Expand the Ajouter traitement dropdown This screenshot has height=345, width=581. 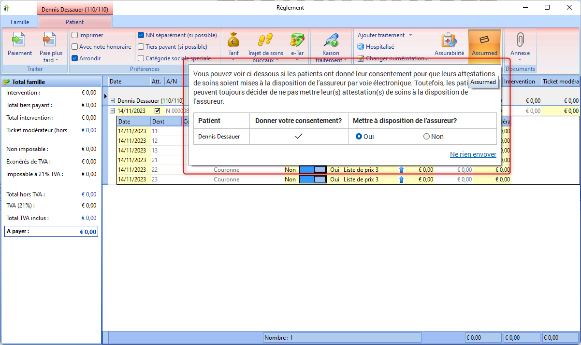click(410, 35)
